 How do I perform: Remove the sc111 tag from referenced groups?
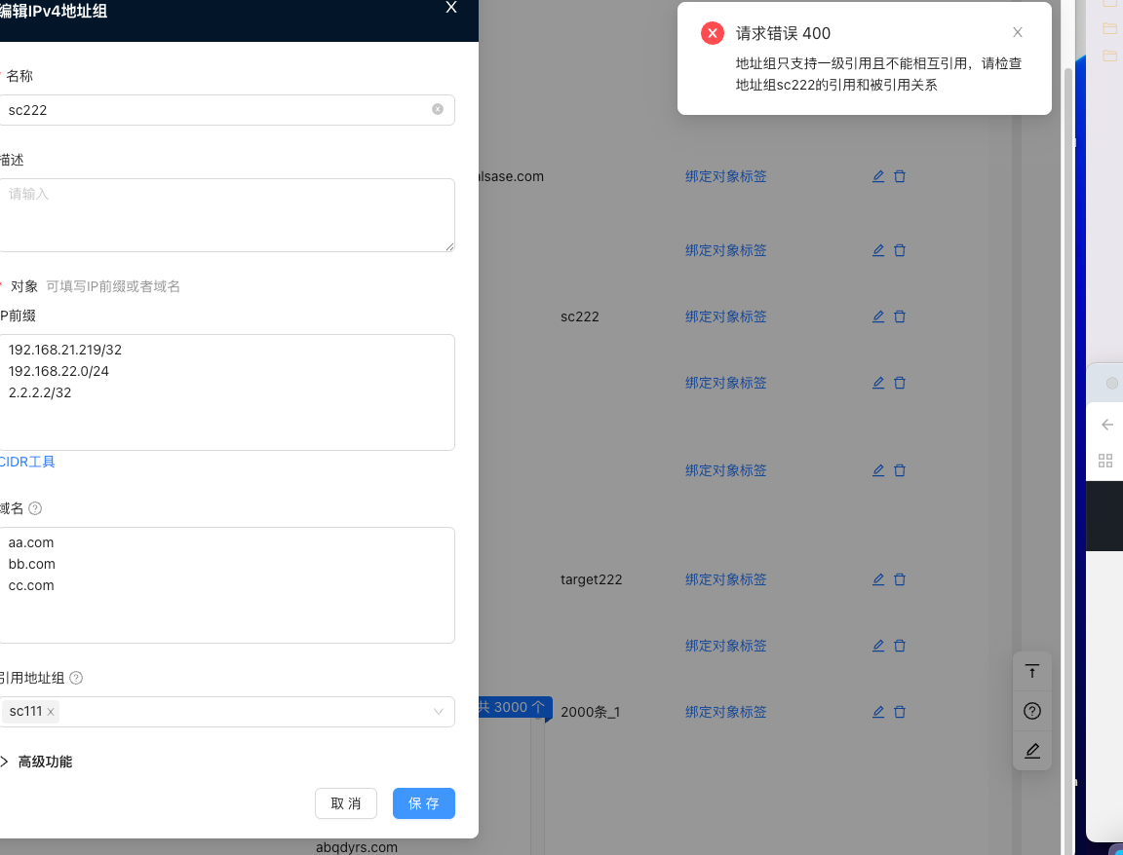pyautogui.click(x=51, y=712)
